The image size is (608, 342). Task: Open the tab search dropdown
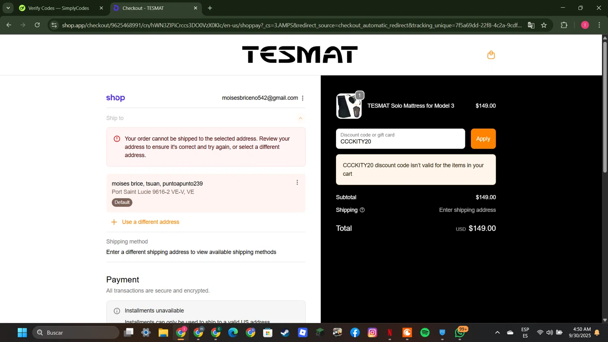coord(8,8)
